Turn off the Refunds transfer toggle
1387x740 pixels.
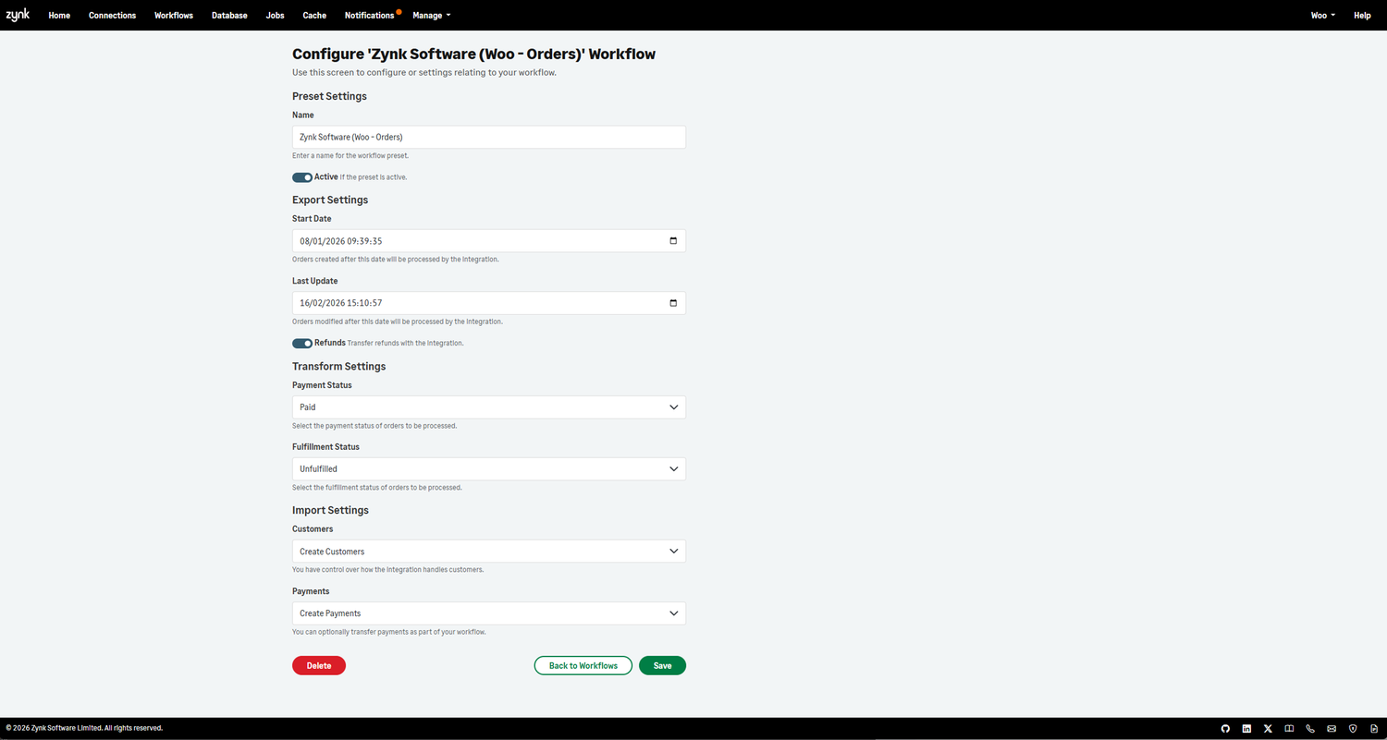pyautogui.click(x=301, y=343)
